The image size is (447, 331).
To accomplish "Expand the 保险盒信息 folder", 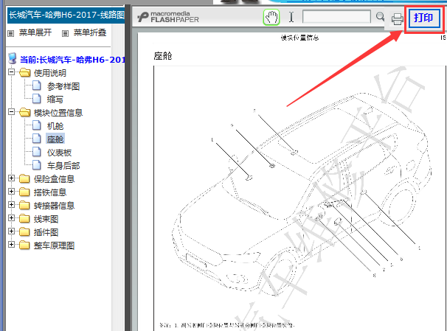I will (11, 178).
